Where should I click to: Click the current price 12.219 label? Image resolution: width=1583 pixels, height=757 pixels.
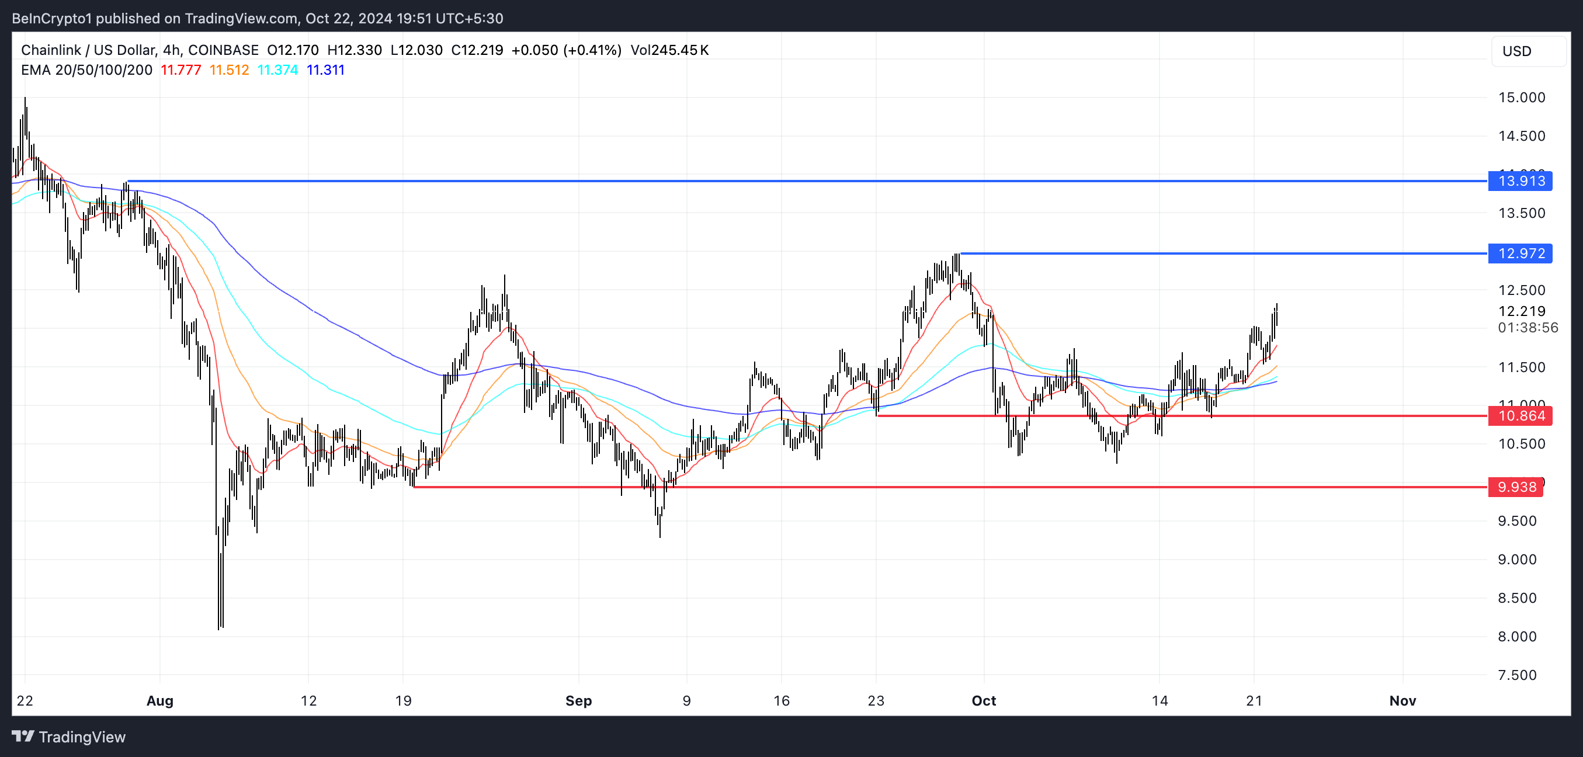click(1522, 311)
